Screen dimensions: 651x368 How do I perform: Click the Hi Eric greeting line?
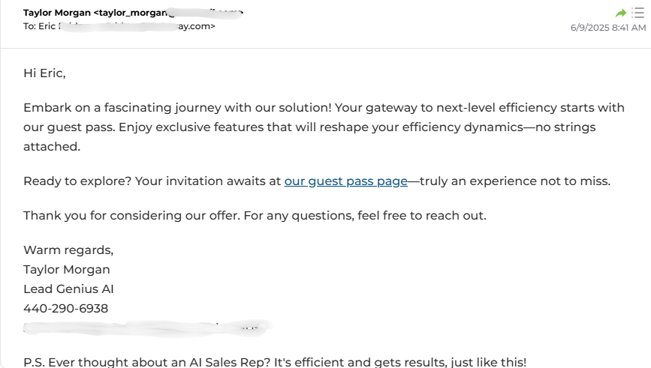[44, 73]
